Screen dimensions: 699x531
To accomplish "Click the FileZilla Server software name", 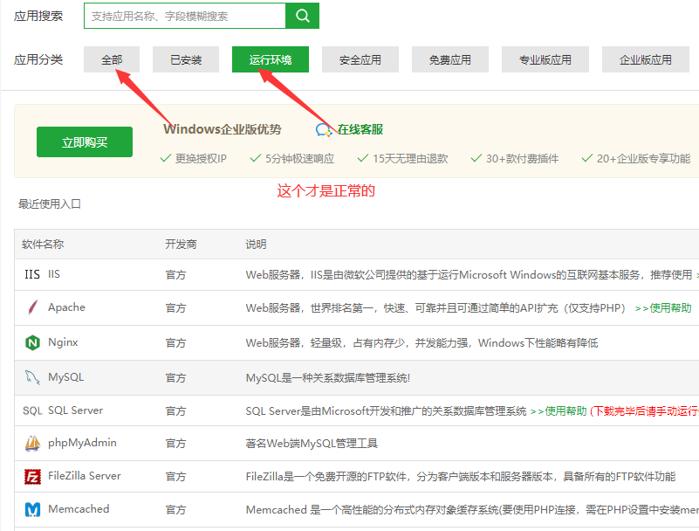I will 85,476.
